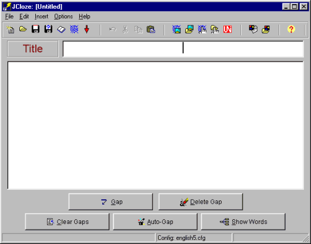
Task: Insert link to local file icon
Action: tap(215, 29)
